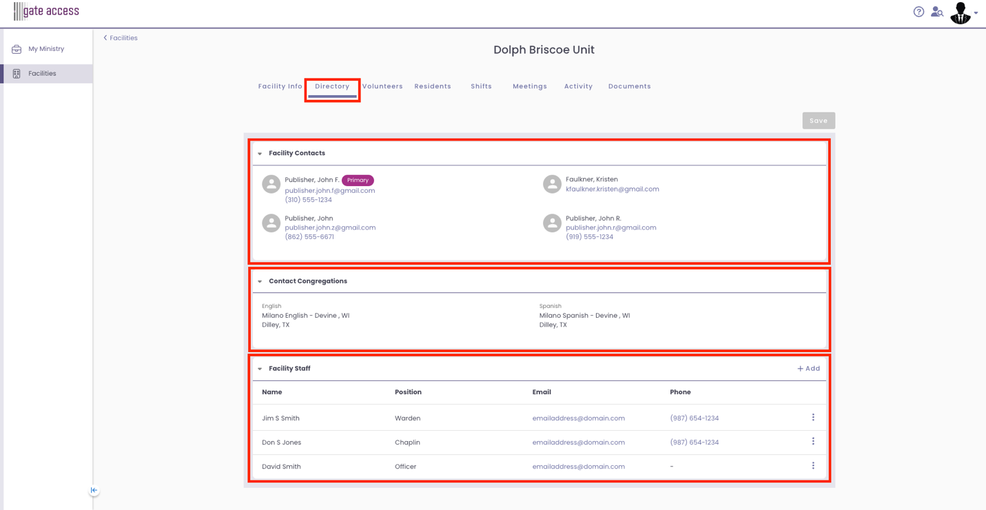Screen dimensions: 986x510
Task: Call (862) 555-6671
Action: click(309, 237)
